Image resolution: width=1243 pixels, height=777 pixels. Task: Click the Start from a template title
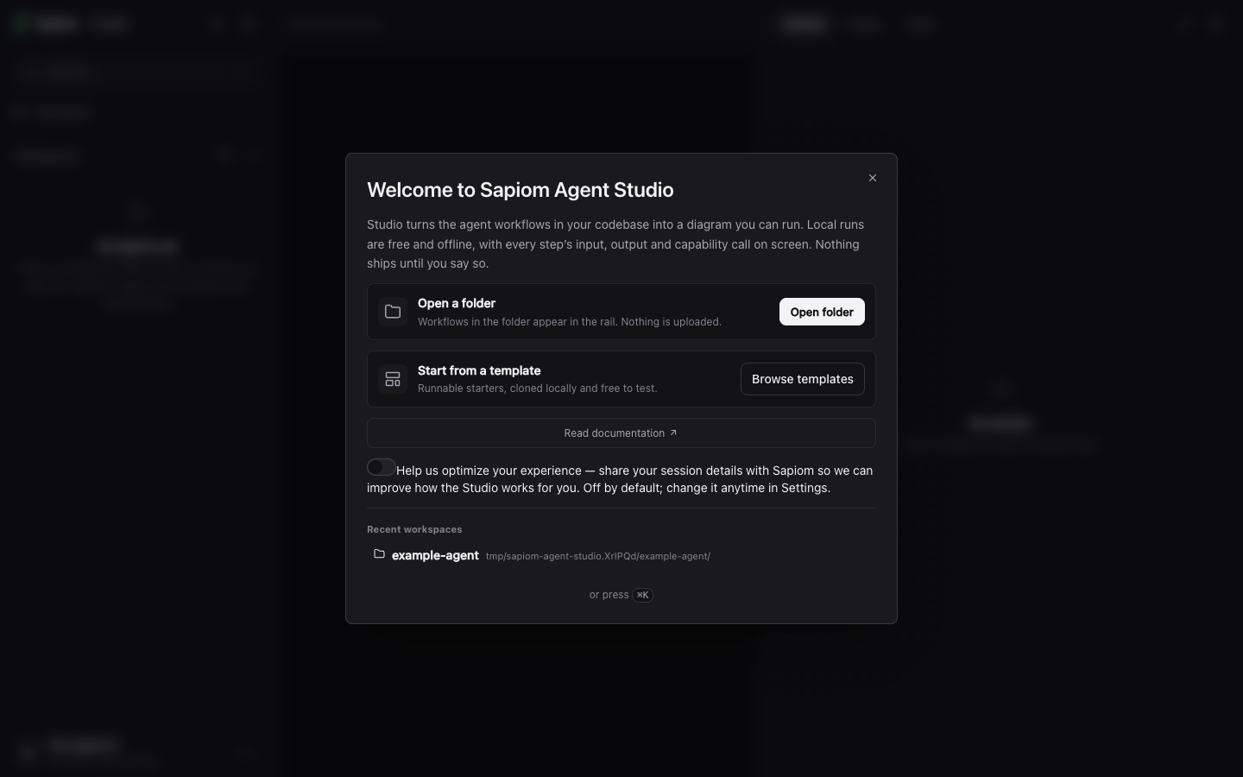point(479,370)
